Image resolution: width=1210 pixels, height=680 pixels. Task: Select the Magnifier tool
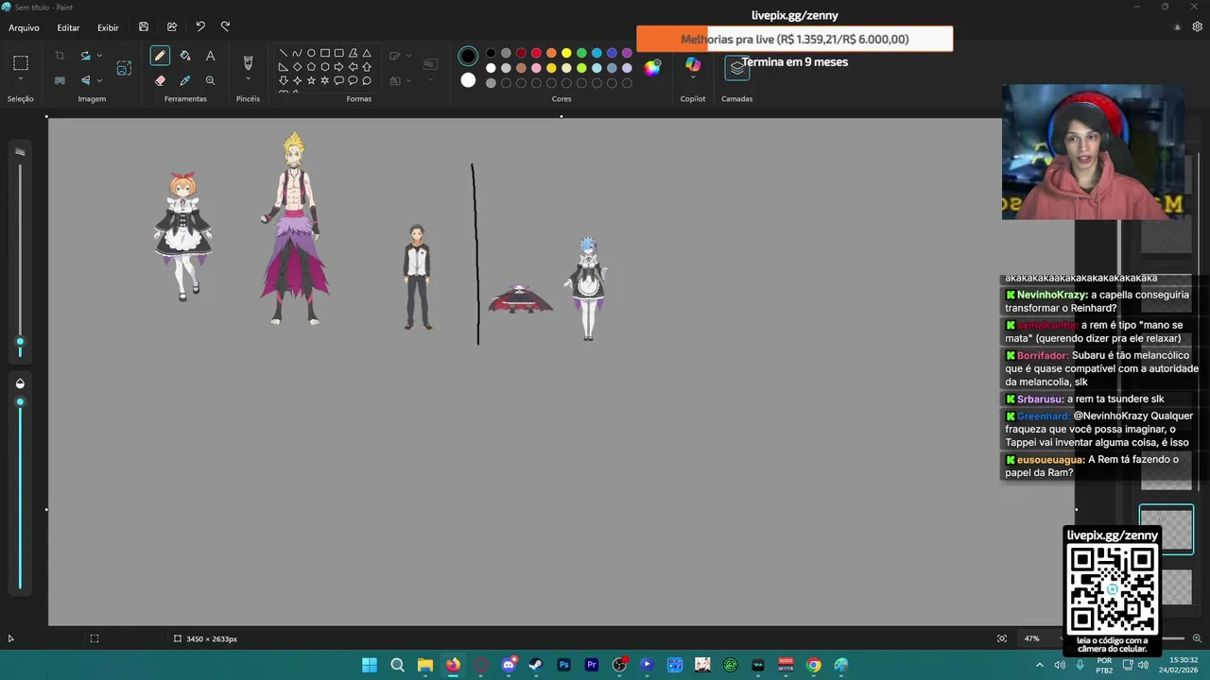pyautogui.click(x=210, y=80)
